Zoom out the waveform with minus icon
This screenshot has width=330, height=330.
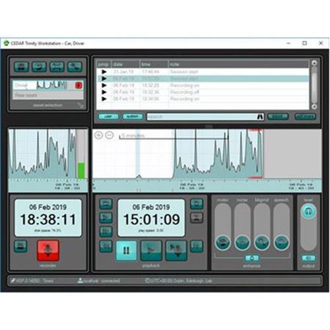(110, 135)
